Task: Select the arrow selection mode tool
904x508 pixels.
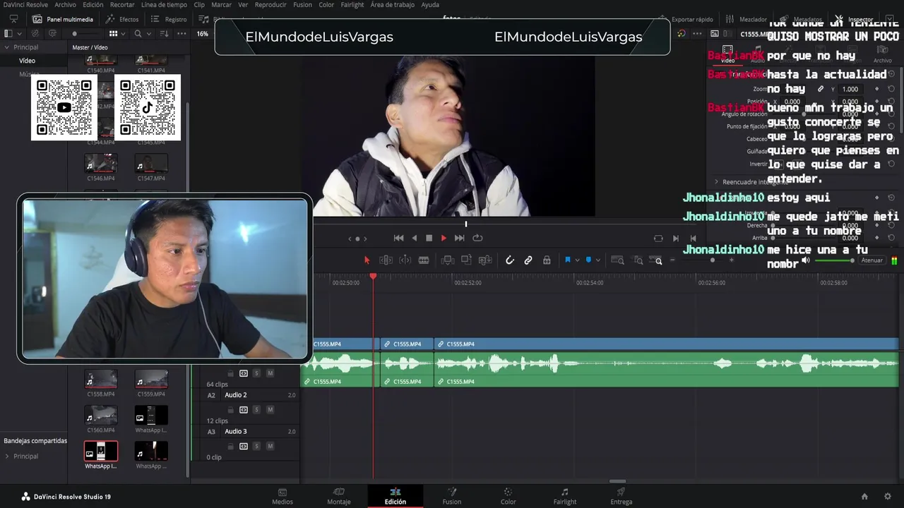Action: 367,260
